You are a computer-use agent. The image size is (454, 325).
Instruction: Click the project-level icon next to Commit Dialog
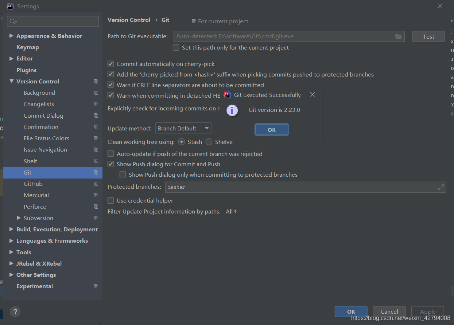pos(96,115)
